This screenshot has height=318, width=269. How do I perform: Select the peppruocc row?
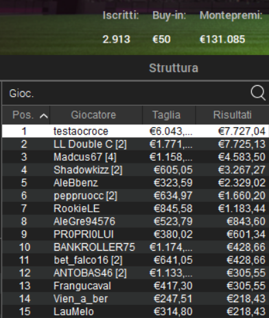[135, 196]
